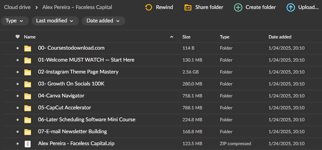
Task: Toggle favorite dot on 01-Welcome MUST WATCH row
Action: [18, 60]
